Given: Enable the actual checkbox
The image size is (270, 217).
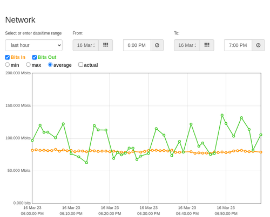Looking at the screenshot, I should [x=81, y=65].
